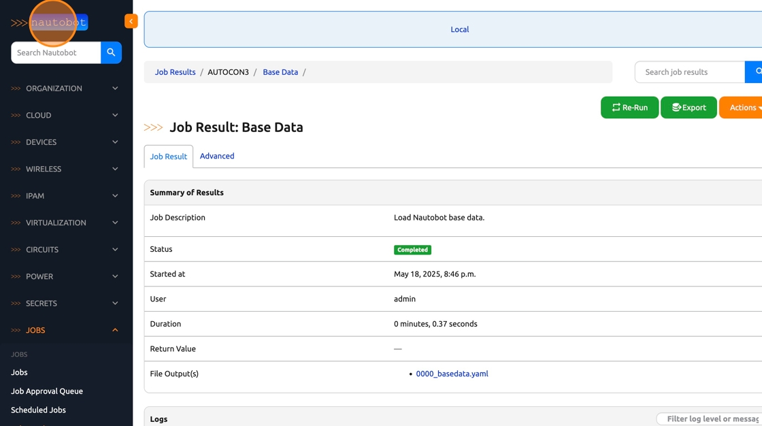Export the job result
This screenshot has width=762, height=426.
(689, 108)
